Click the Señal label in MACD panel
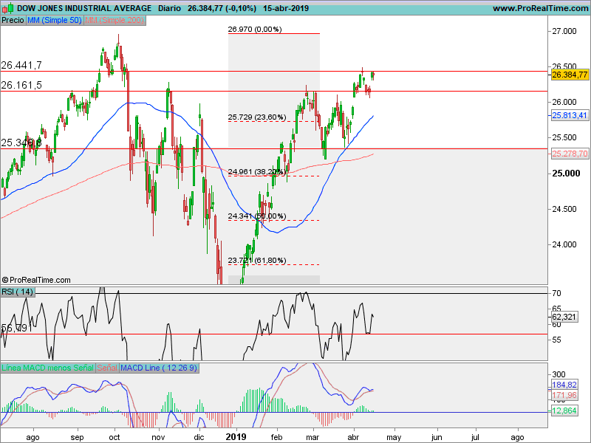Viewport: 591px width, 443px height. 107,368
